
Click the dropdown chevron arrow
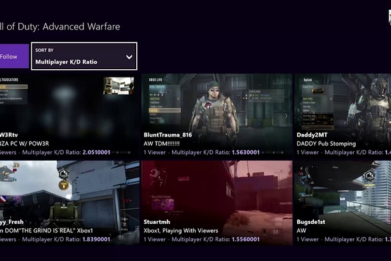(x=129, y=57)
